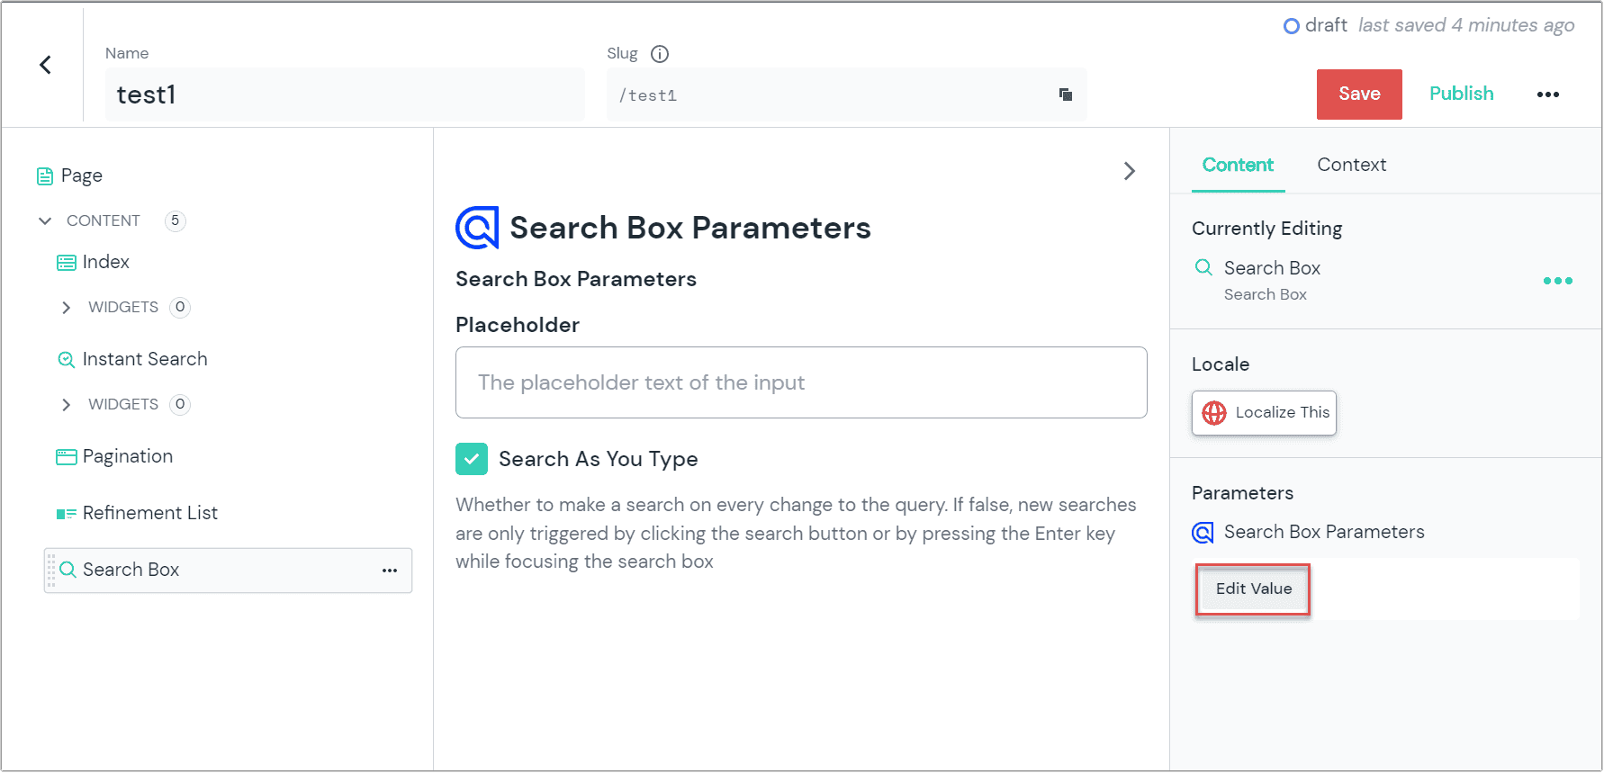Collapse the CONTENT section chevron

pos(45,220)
